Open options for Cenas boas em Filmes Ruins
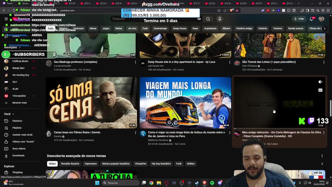 pyautogui.click(x=135, y=132)
